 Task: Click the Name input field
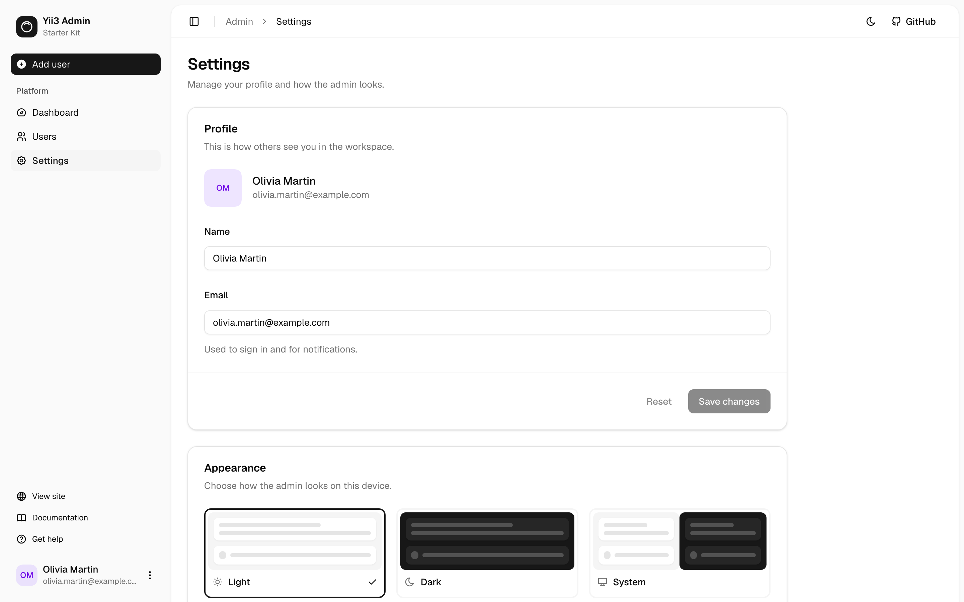click(x=487, y=259)
